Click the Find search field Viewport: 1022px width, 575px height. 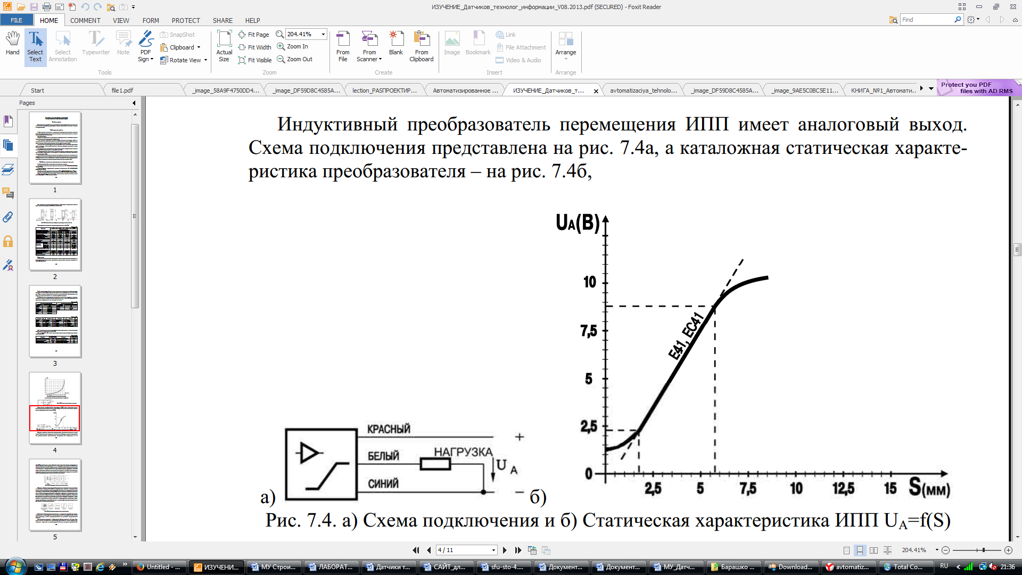tap(927, 20)
